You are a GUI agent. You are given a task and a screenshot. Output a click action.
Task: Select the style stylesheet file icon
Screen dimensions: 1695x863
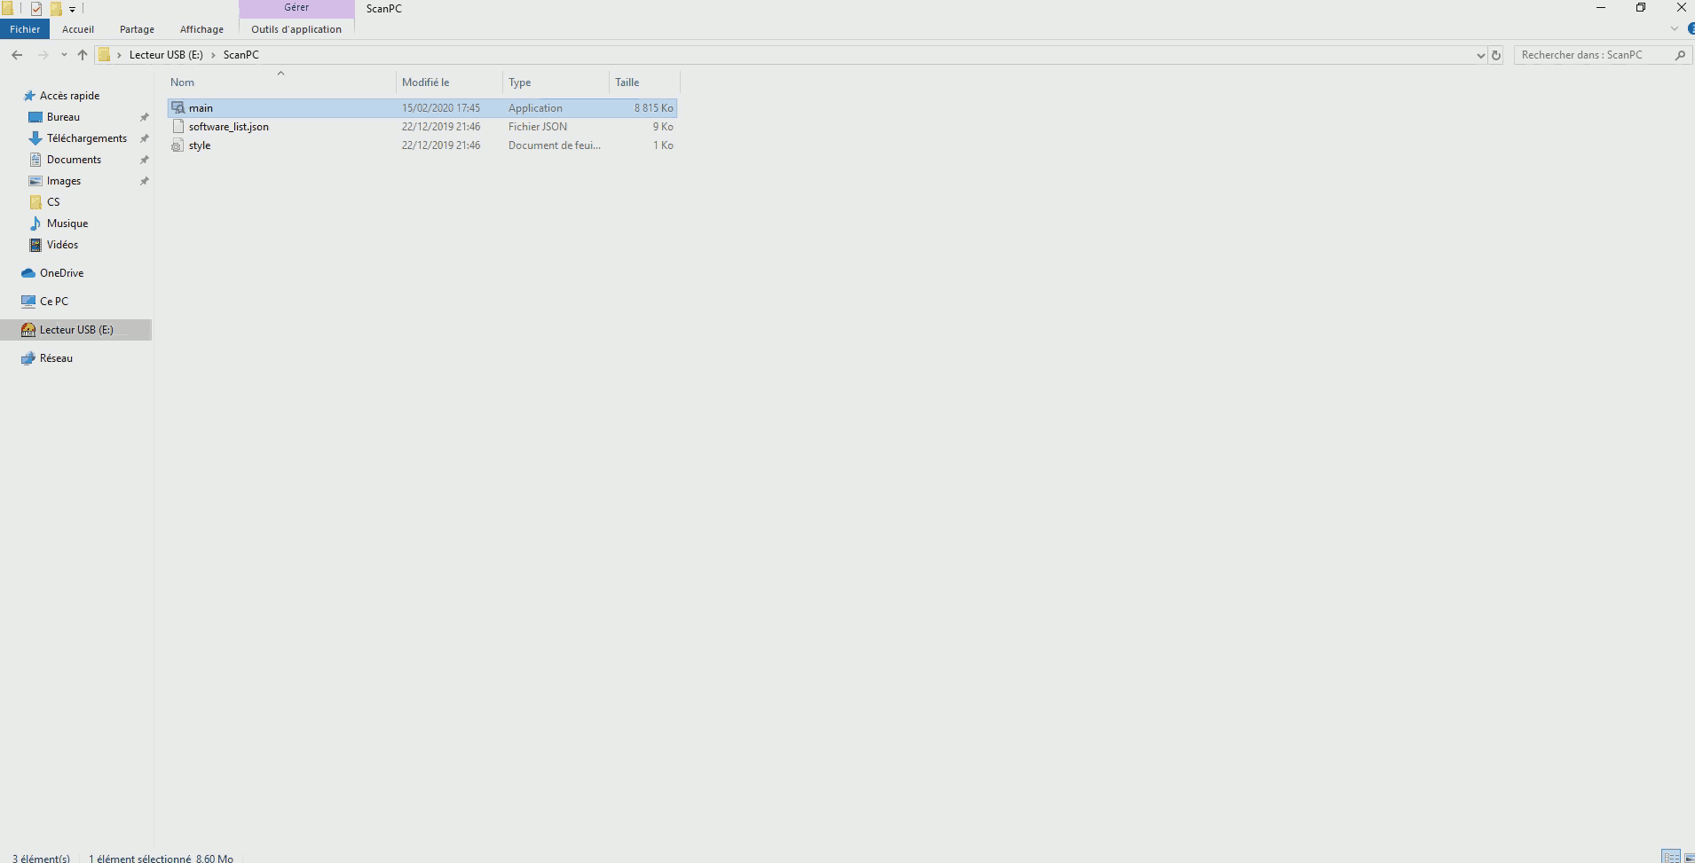[178, 145]
